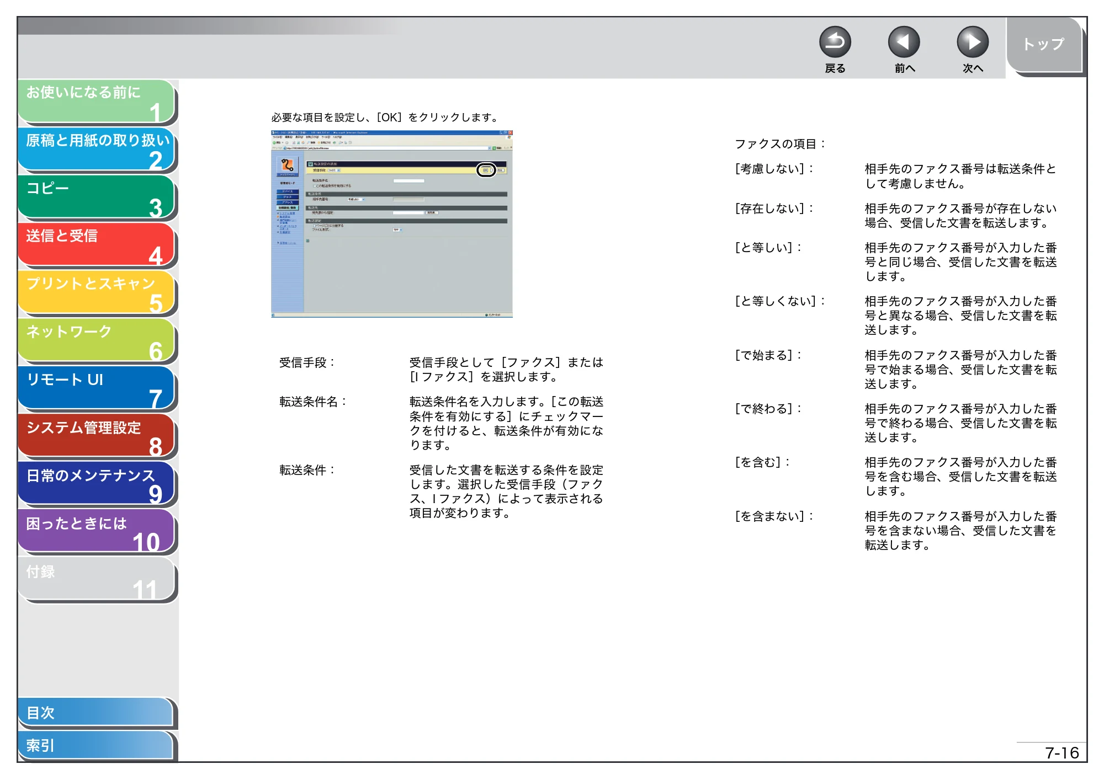Go to chapter 9 日常のメンテナンス
This screenshot has height=780, width=1104.
click(x=97, y=484)
